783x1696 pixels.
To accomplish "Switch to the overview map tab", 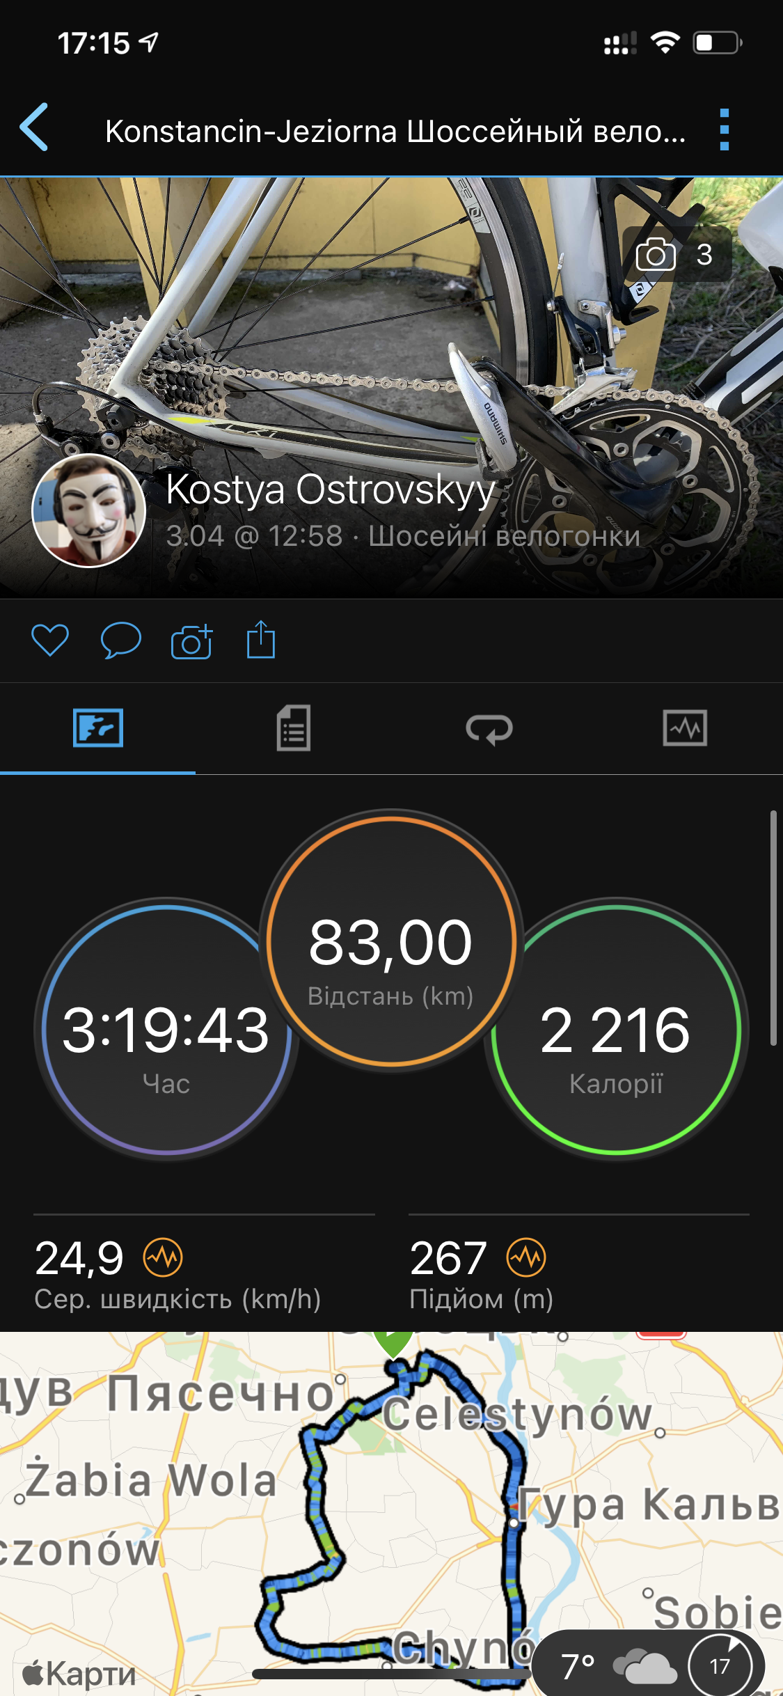I will coord(98,728).
